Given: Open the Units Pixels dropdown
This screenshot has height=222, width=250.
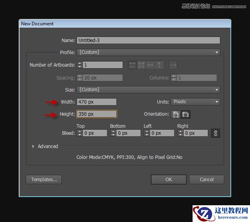Looking at the screenshot, I should [x=195, y=102].
